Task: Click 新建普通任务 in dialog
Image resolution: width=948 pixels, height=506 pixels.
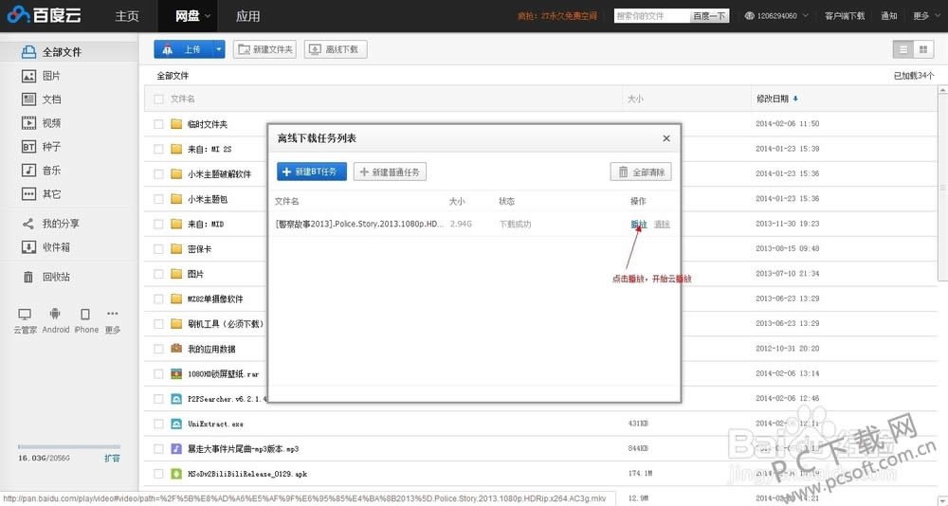Action: pyautogui.click(x=390, y=172)
